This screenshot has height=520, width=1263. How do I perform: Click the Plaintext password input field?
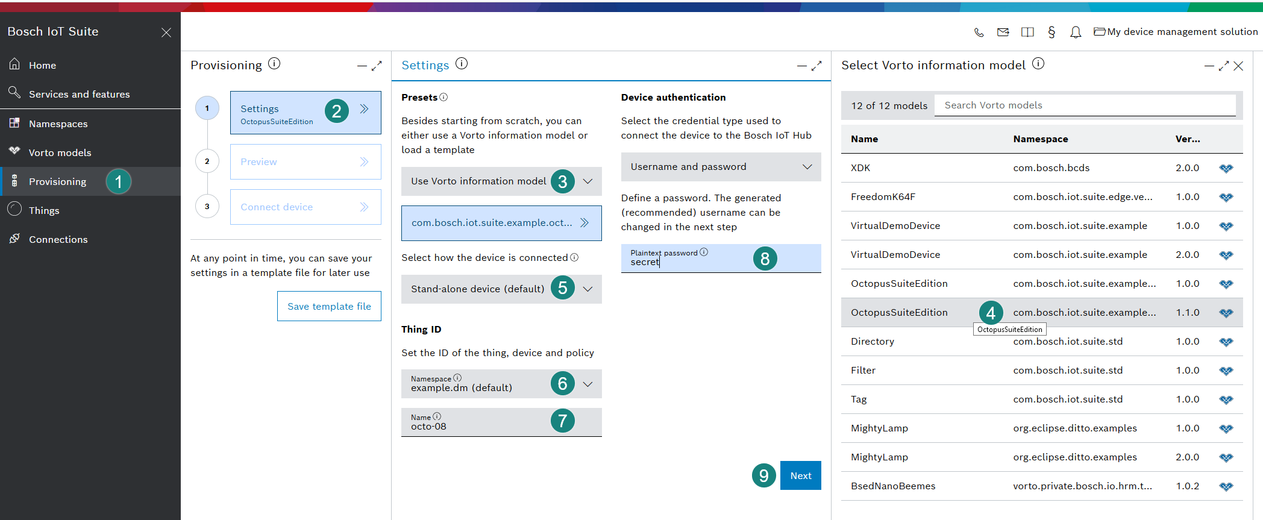[x=721, y=258]
